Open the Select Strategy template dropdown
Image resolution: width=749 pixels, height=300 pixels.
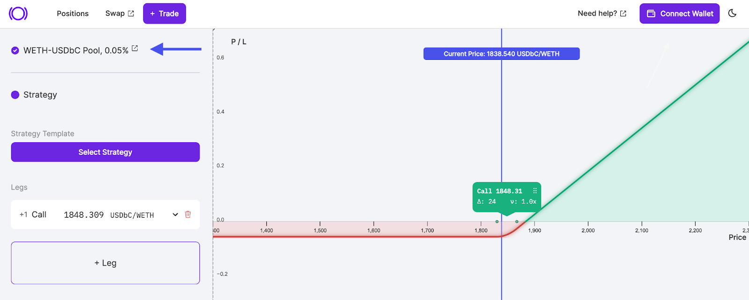pos(105,152)
